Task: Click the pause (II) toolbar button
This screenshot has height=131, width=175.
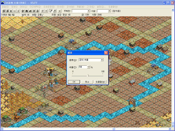Action: point(59,11)
